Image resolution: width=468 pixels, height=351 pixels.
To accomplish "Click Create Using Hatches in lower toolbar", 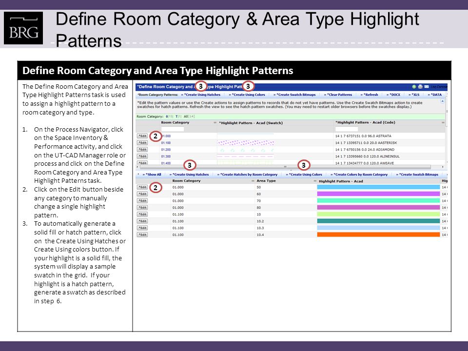I will [191, 175].
